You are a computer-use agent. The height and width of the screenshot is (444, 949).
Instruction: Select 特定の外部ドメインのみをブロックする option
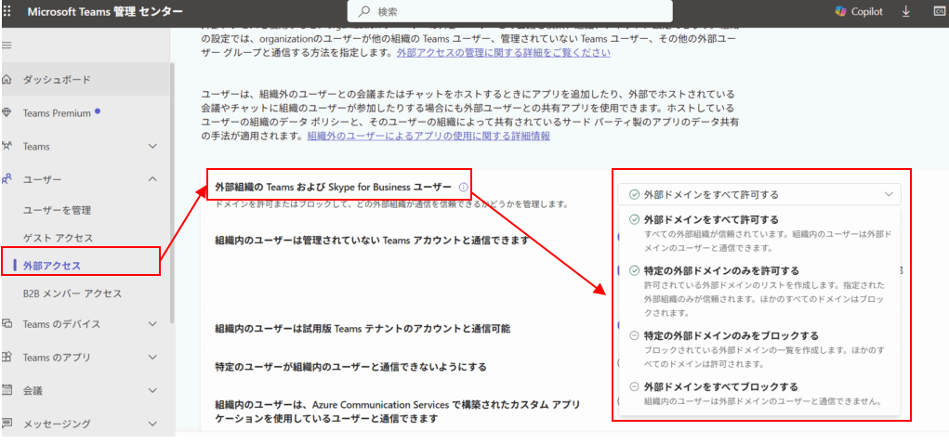(731, 335)
